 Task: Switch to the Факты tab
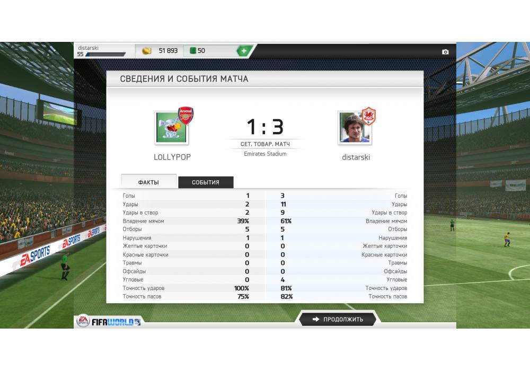148,182
